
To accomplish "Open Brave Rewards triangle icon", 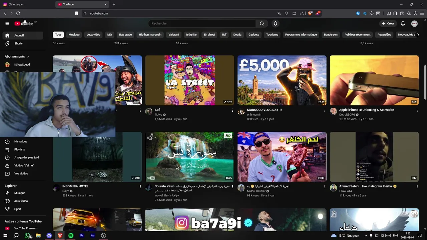I will (318, 13).
